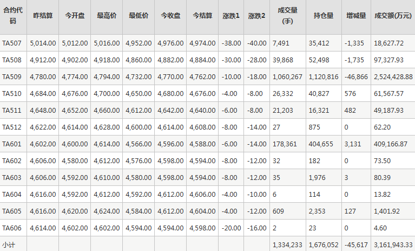Click the 昨结算 column header

[x=43, y=16]
